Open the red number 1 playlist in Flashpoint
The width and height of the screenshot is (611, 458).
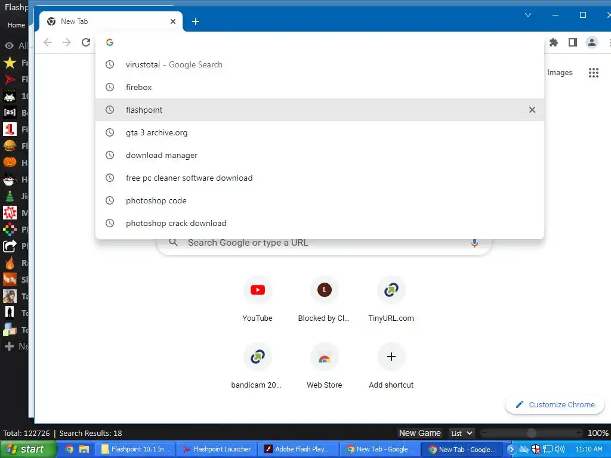click(x=10, y=129)
